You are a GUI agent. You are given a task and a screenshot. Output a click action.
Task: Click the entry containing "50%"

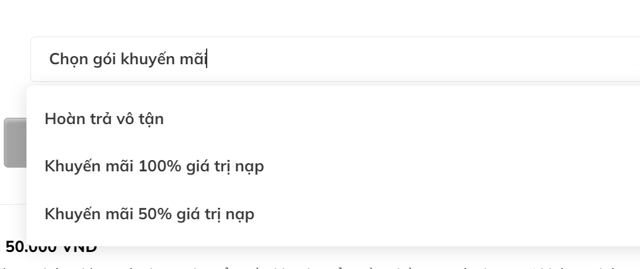pyautogui.click(x=149, y=214)
